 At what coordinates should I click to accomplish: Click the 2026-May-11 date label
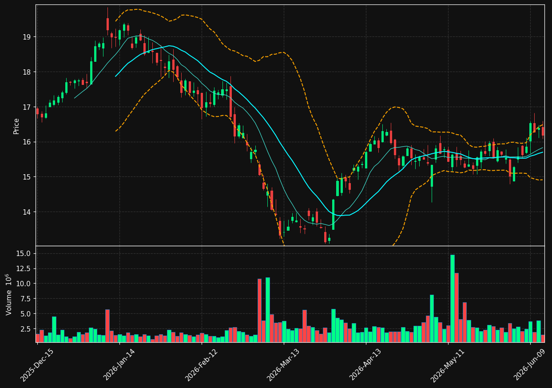tap(447, 365)
